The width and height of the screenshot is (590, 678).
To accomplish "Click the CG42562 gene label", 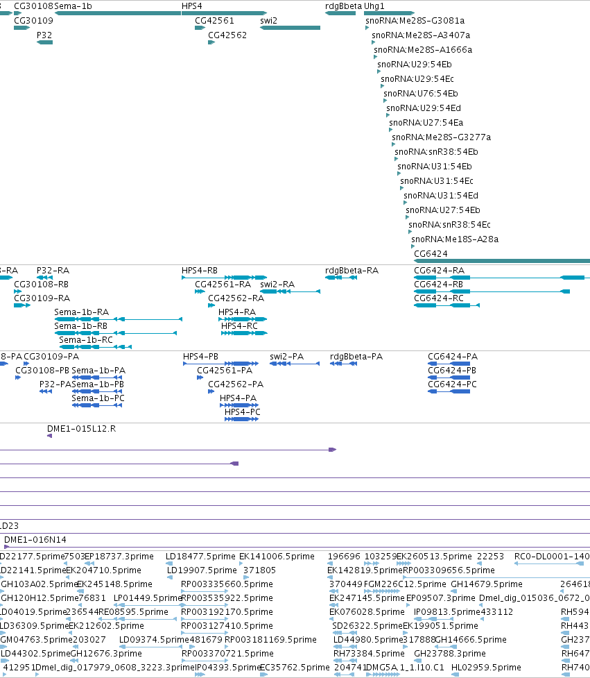I will pyautogui.click(x=227, y=35).
